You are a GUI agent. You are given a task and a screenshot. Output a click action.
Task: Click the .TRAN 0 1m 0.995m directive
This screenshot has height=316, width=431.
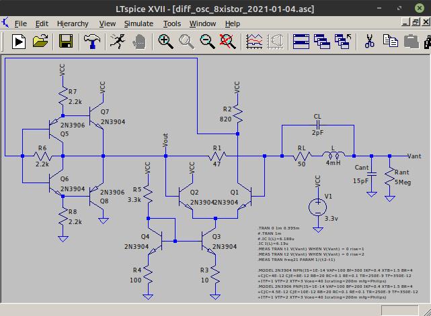coord(279,228)
